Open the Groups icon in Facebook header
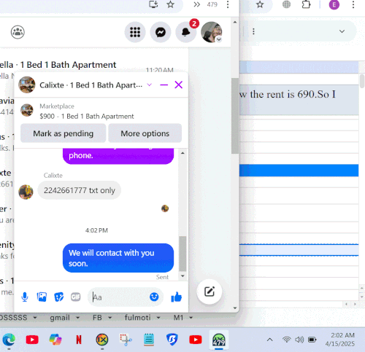This screenshot has height=352, width=365. (x=18, y=32)
